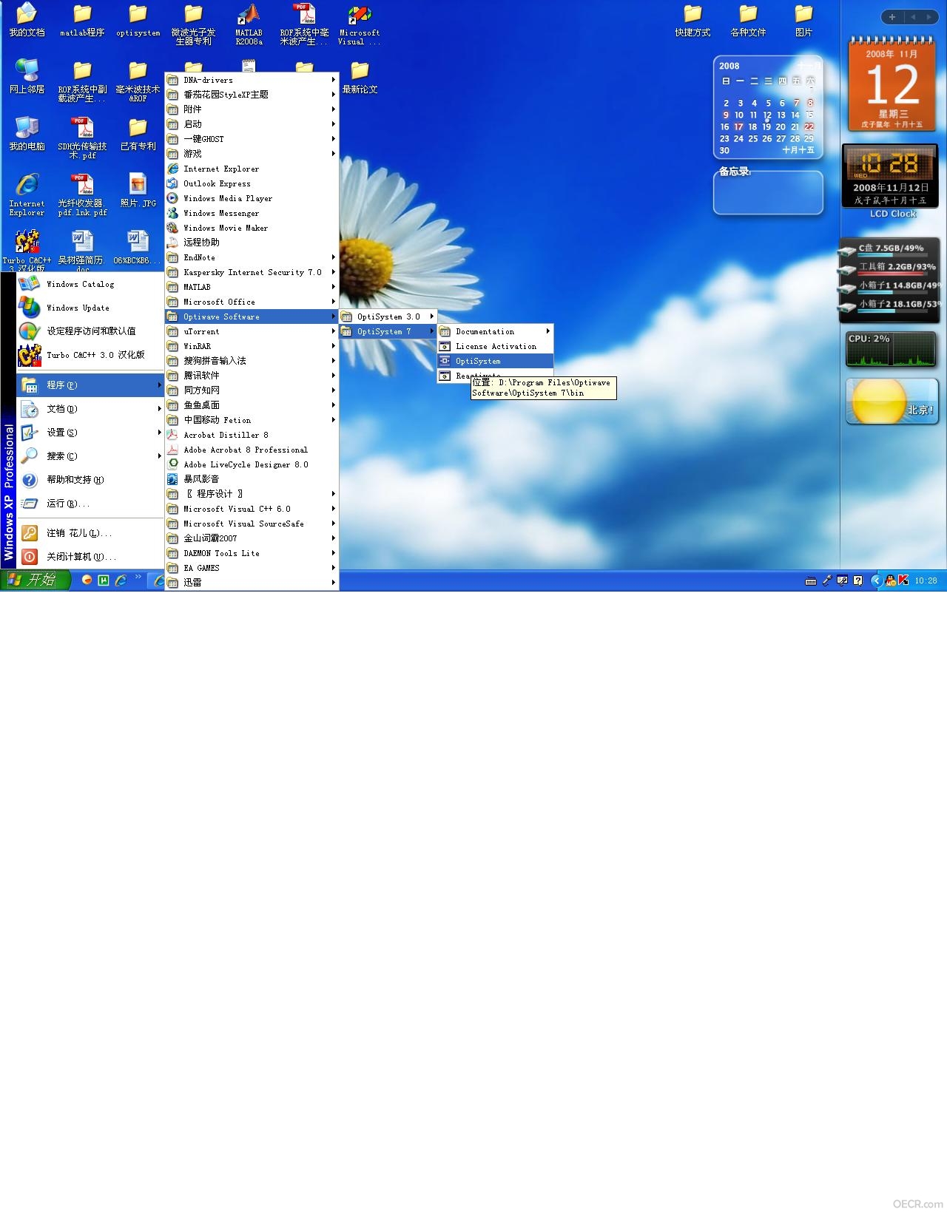Open the optisystem desktop folder

pos(138,21)
